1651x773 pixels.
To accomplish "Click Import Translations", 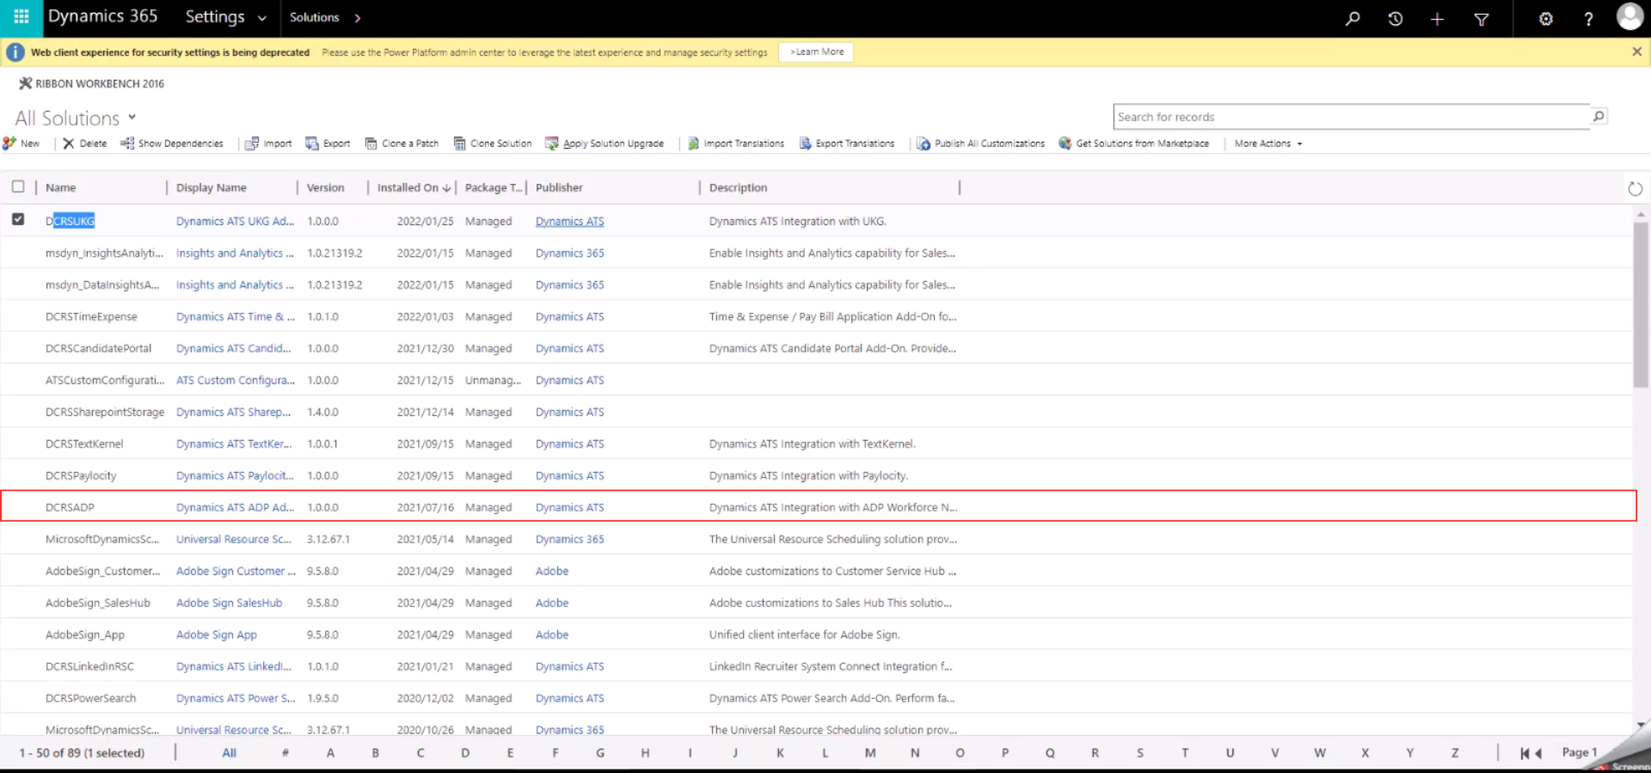I will coord(736,144).
